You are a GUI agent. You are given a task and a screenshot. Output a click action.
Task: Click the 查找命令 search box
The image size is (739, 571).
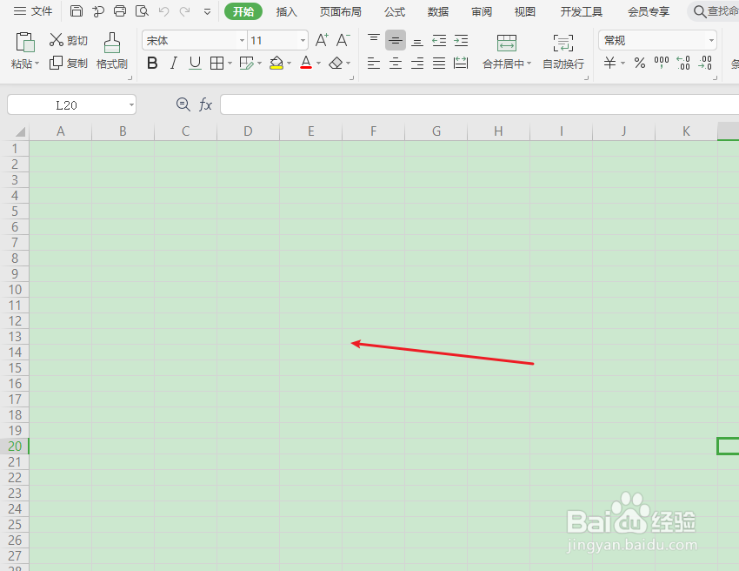715,10
